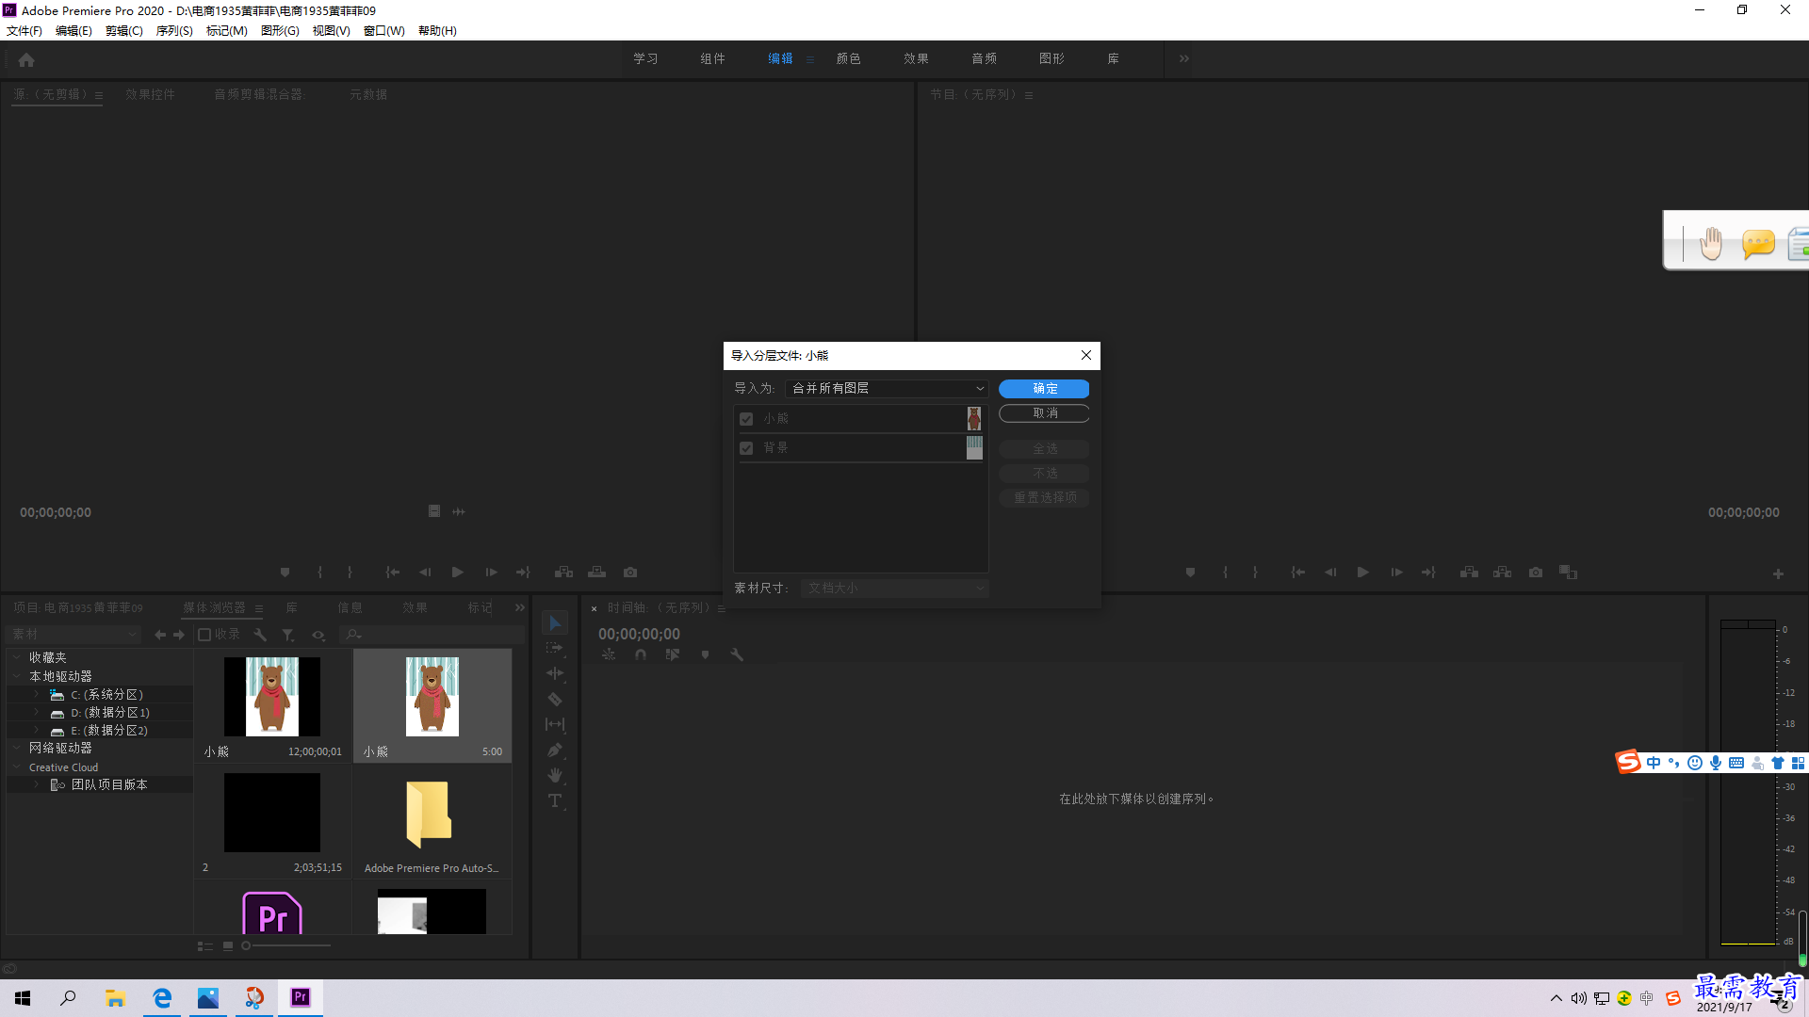Open media browser wrench settings
This screenshot has width=1809, height=1017.
(x=260, y=635)
